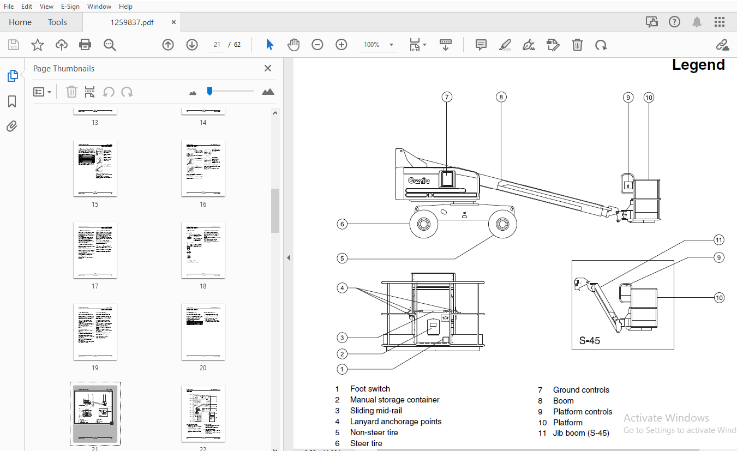Image resolution: width=737 pixels, height=451 pixels.
Task: Delete page with toolbar trash icon
Action: (x=578, y=45)
